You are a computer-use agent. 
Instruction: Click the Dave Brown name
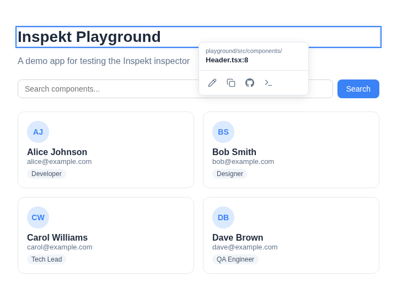click(x=238, y=238)
